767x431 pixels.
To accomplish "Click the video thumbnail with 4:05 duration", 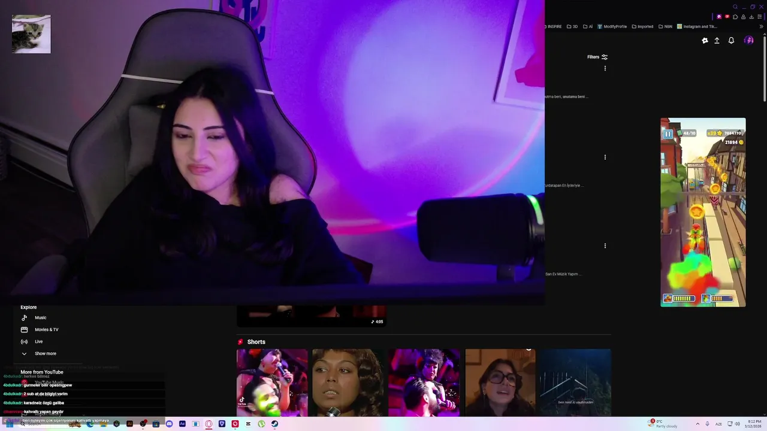I will [x=311, y=315].
